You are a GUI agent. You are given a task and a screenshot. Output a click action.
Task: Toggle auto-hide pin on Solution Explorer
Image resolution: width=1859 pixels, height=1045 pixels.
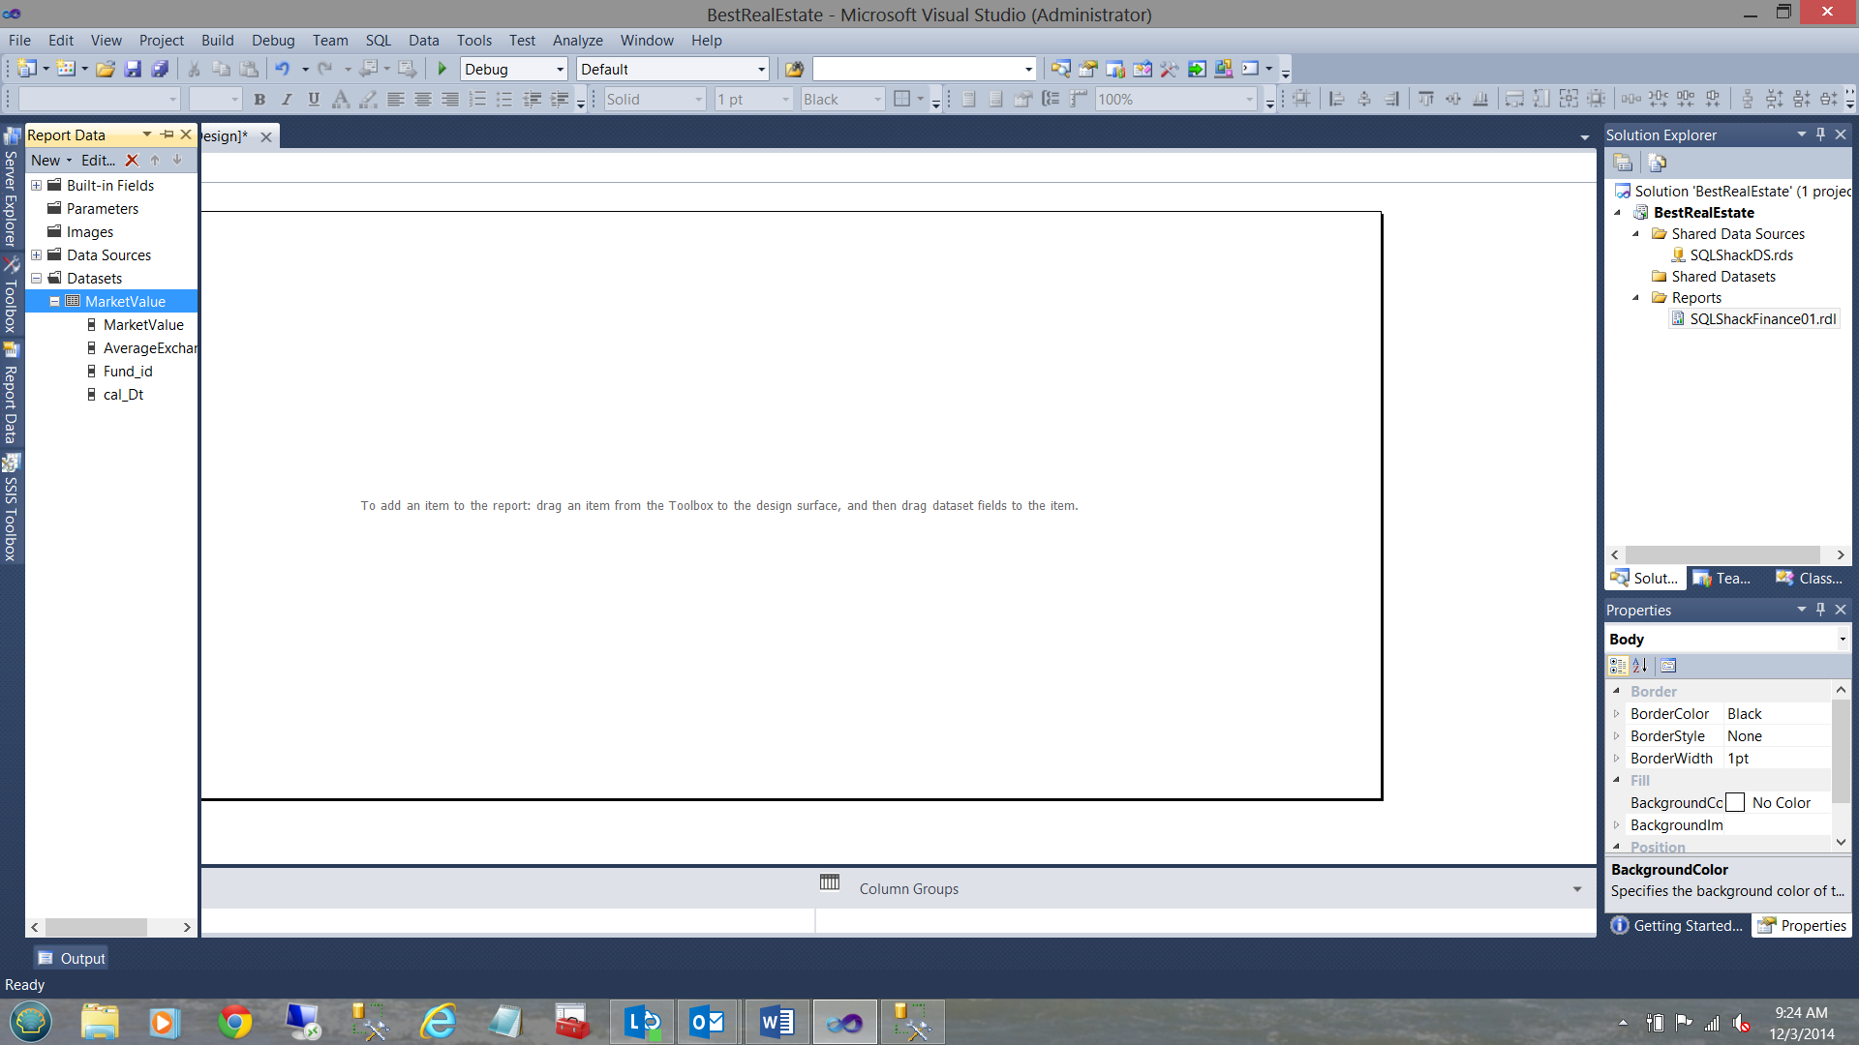click(x=1820, y=134)
